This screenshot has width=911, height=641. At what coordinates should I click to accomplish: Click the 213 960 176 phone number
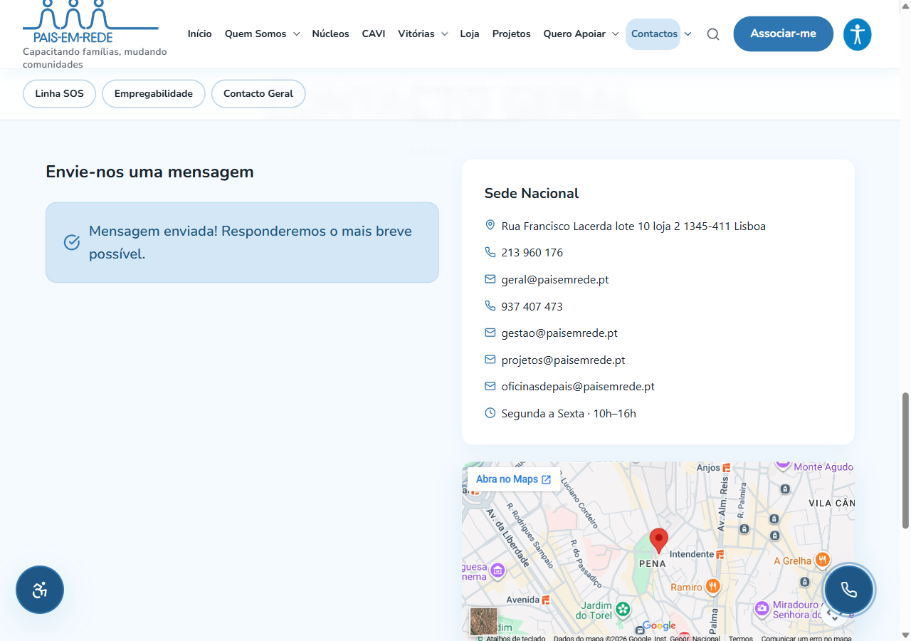(532, 253)
